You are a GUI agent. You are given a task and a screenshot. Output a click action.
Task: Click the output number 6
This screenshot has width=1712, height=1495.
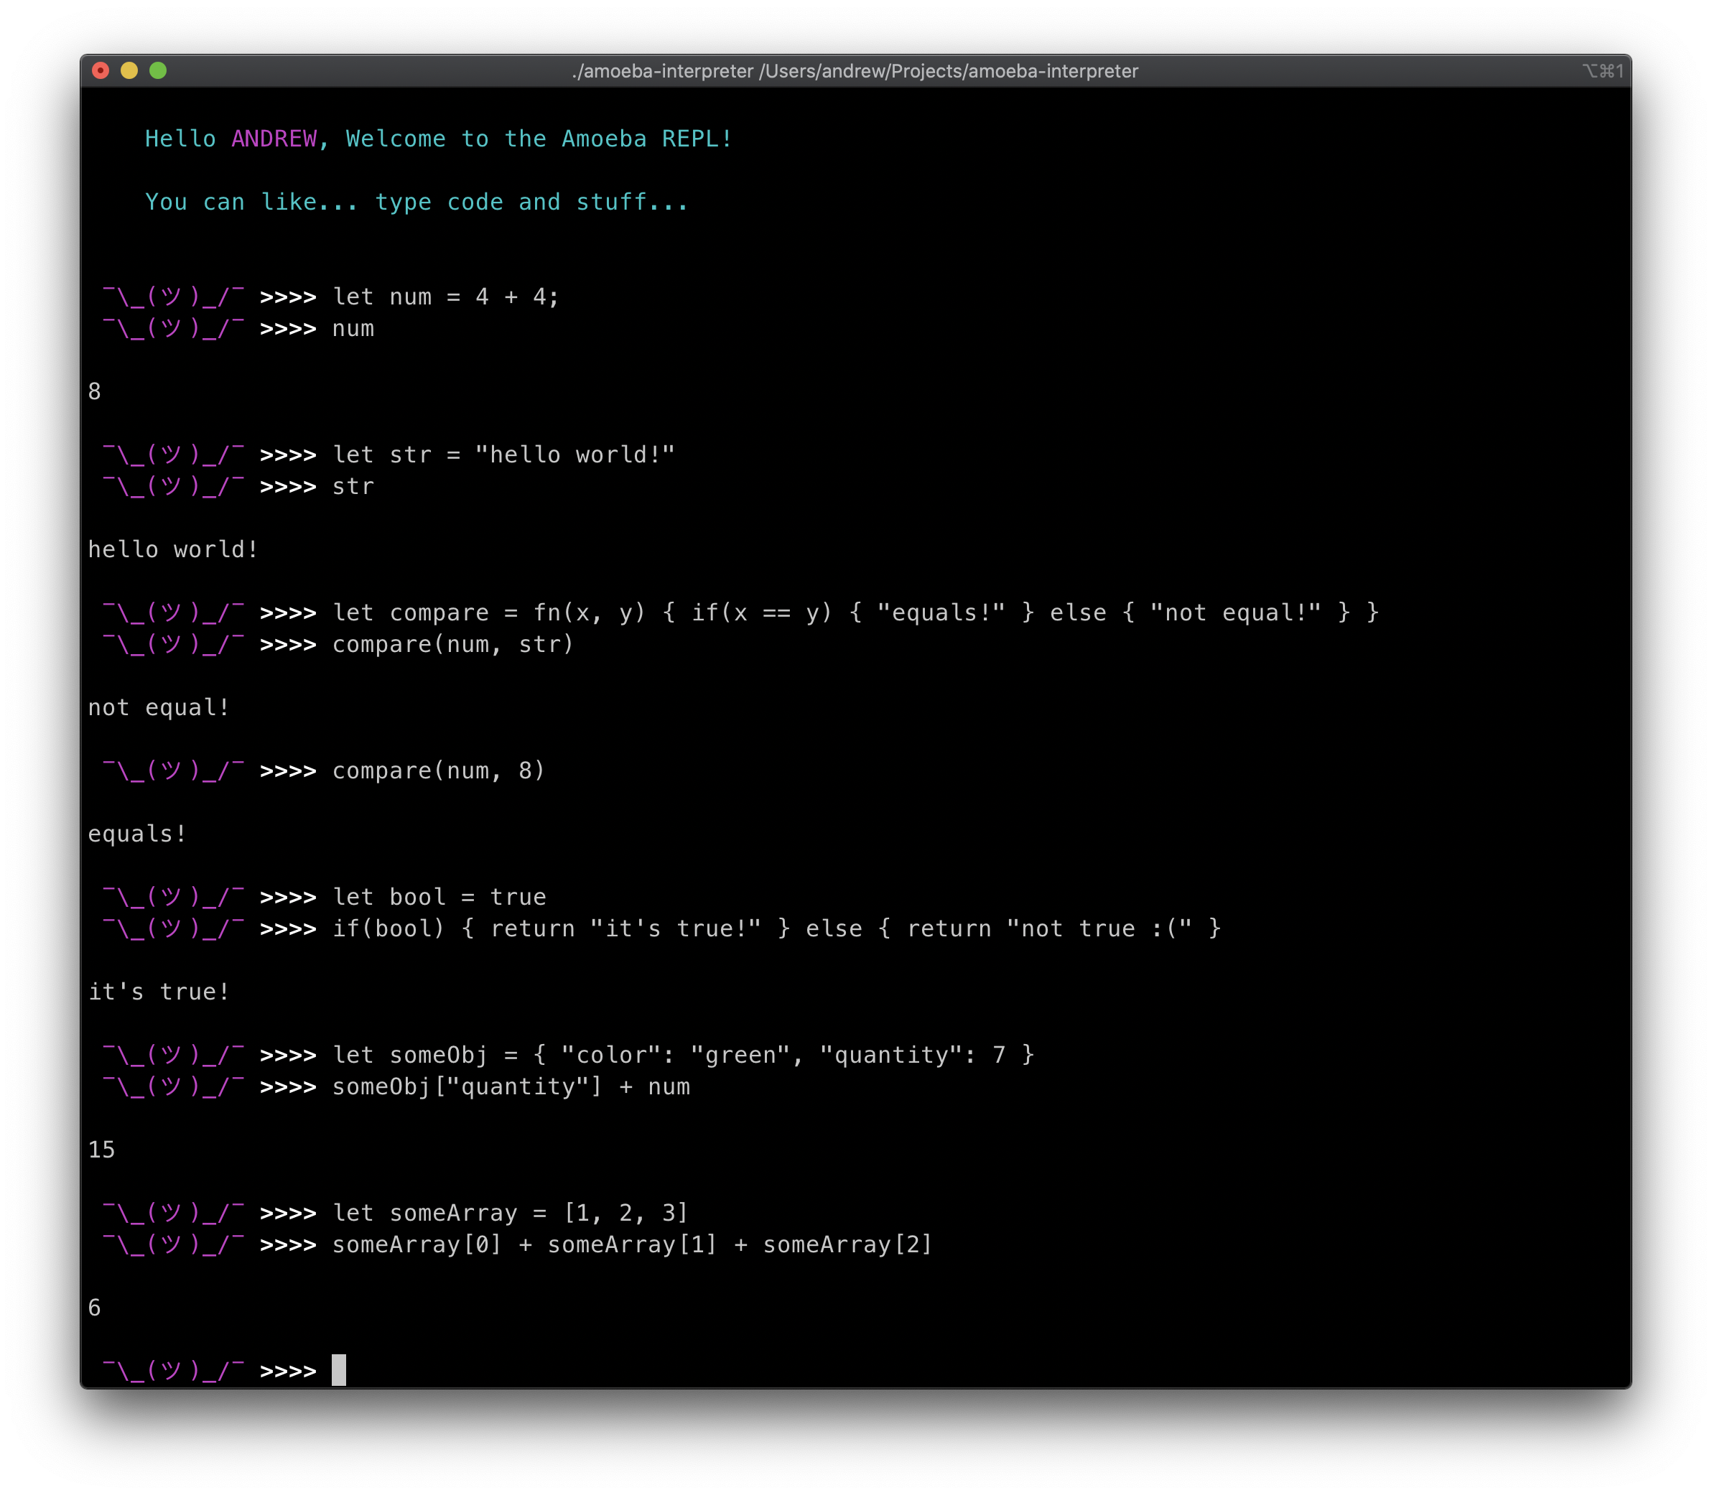click(x=94, y=1308)
